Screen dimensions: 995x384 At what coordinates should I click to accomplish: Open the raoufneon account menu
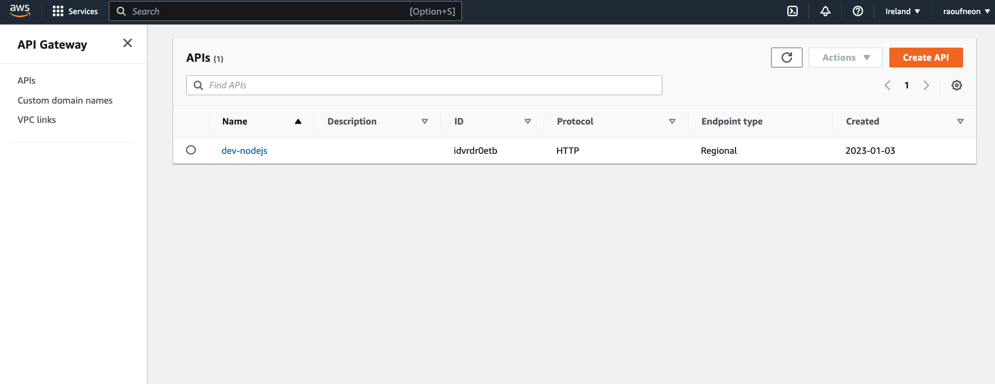point(966,12)
